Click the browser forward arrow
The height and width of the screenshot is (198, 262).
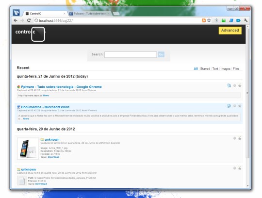pos(22,20)
